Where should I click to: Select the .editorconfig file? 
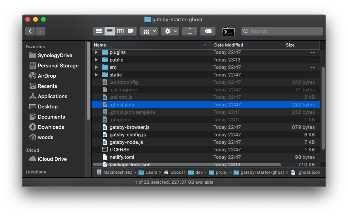[206, 82]
